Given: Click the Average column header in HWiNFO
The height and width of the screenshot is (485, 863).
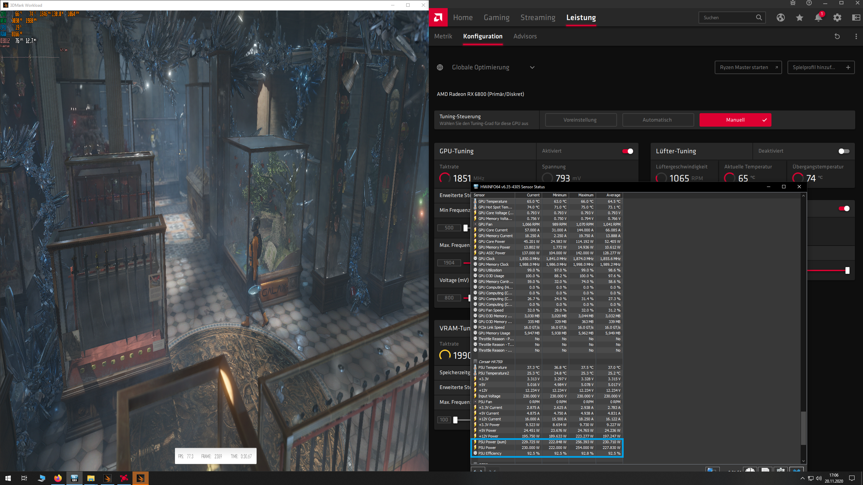Looking at the screenshot, I should tap(609, 195).
